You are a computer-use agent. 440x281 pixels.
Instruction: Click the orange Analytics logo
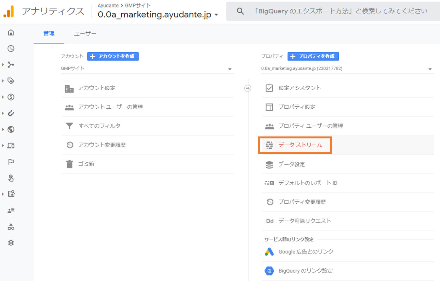point(9,11)
